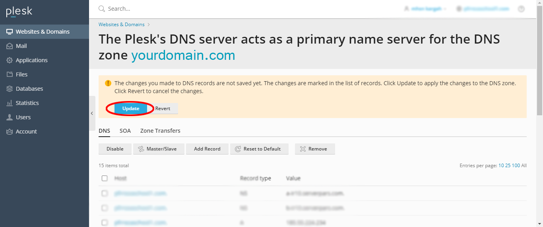Cancel changes with Revert button
Screen dimensions: 543x227
tap(163, 109)
